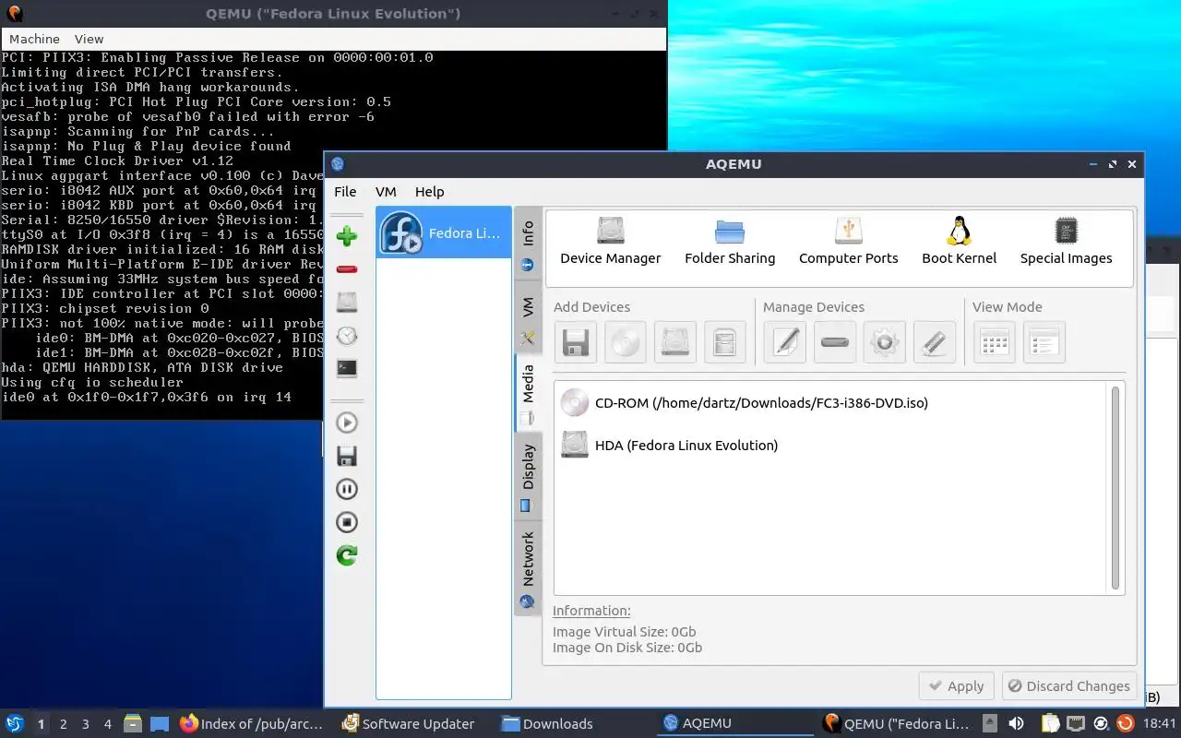The height and width of the screenshot is (738, 1181).
Task: Click the clipboard tray icon
Action: click(x=1051, y=724)
